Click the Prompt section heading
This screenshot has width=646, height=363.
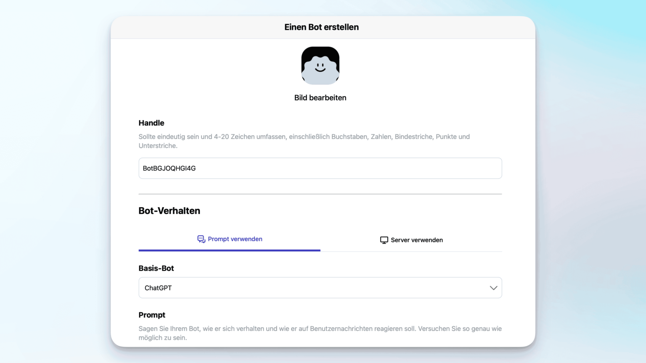point(152,315)
